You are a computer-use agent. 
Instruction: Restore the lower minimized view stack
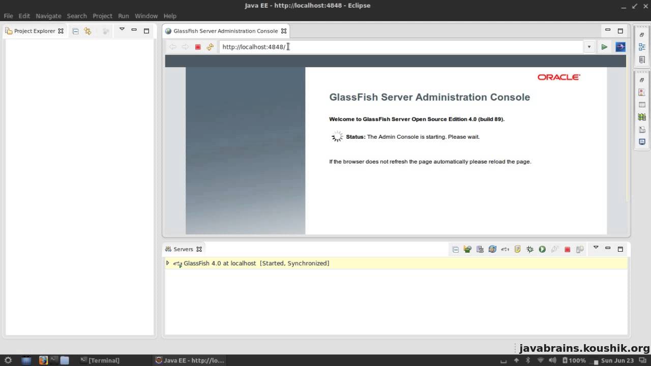click(x=642, y=80)
